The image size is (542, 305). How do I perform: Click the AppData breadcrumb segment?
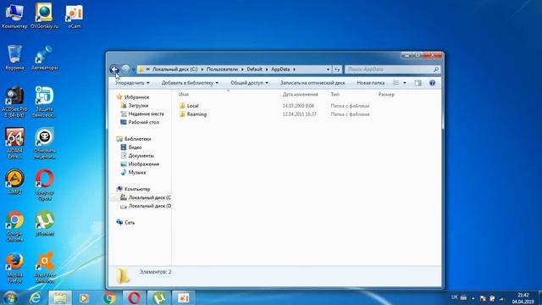[x=280, y=69]
